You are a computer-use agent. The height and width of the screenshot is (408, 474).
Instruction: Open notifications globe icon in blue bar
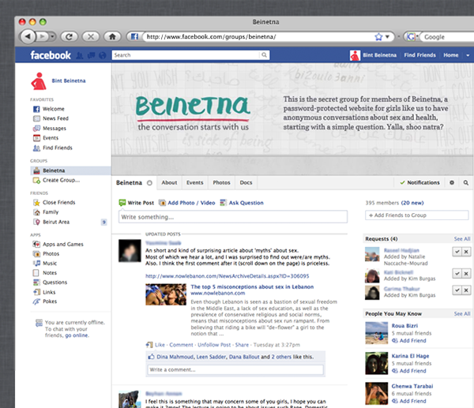click(103, 55)
